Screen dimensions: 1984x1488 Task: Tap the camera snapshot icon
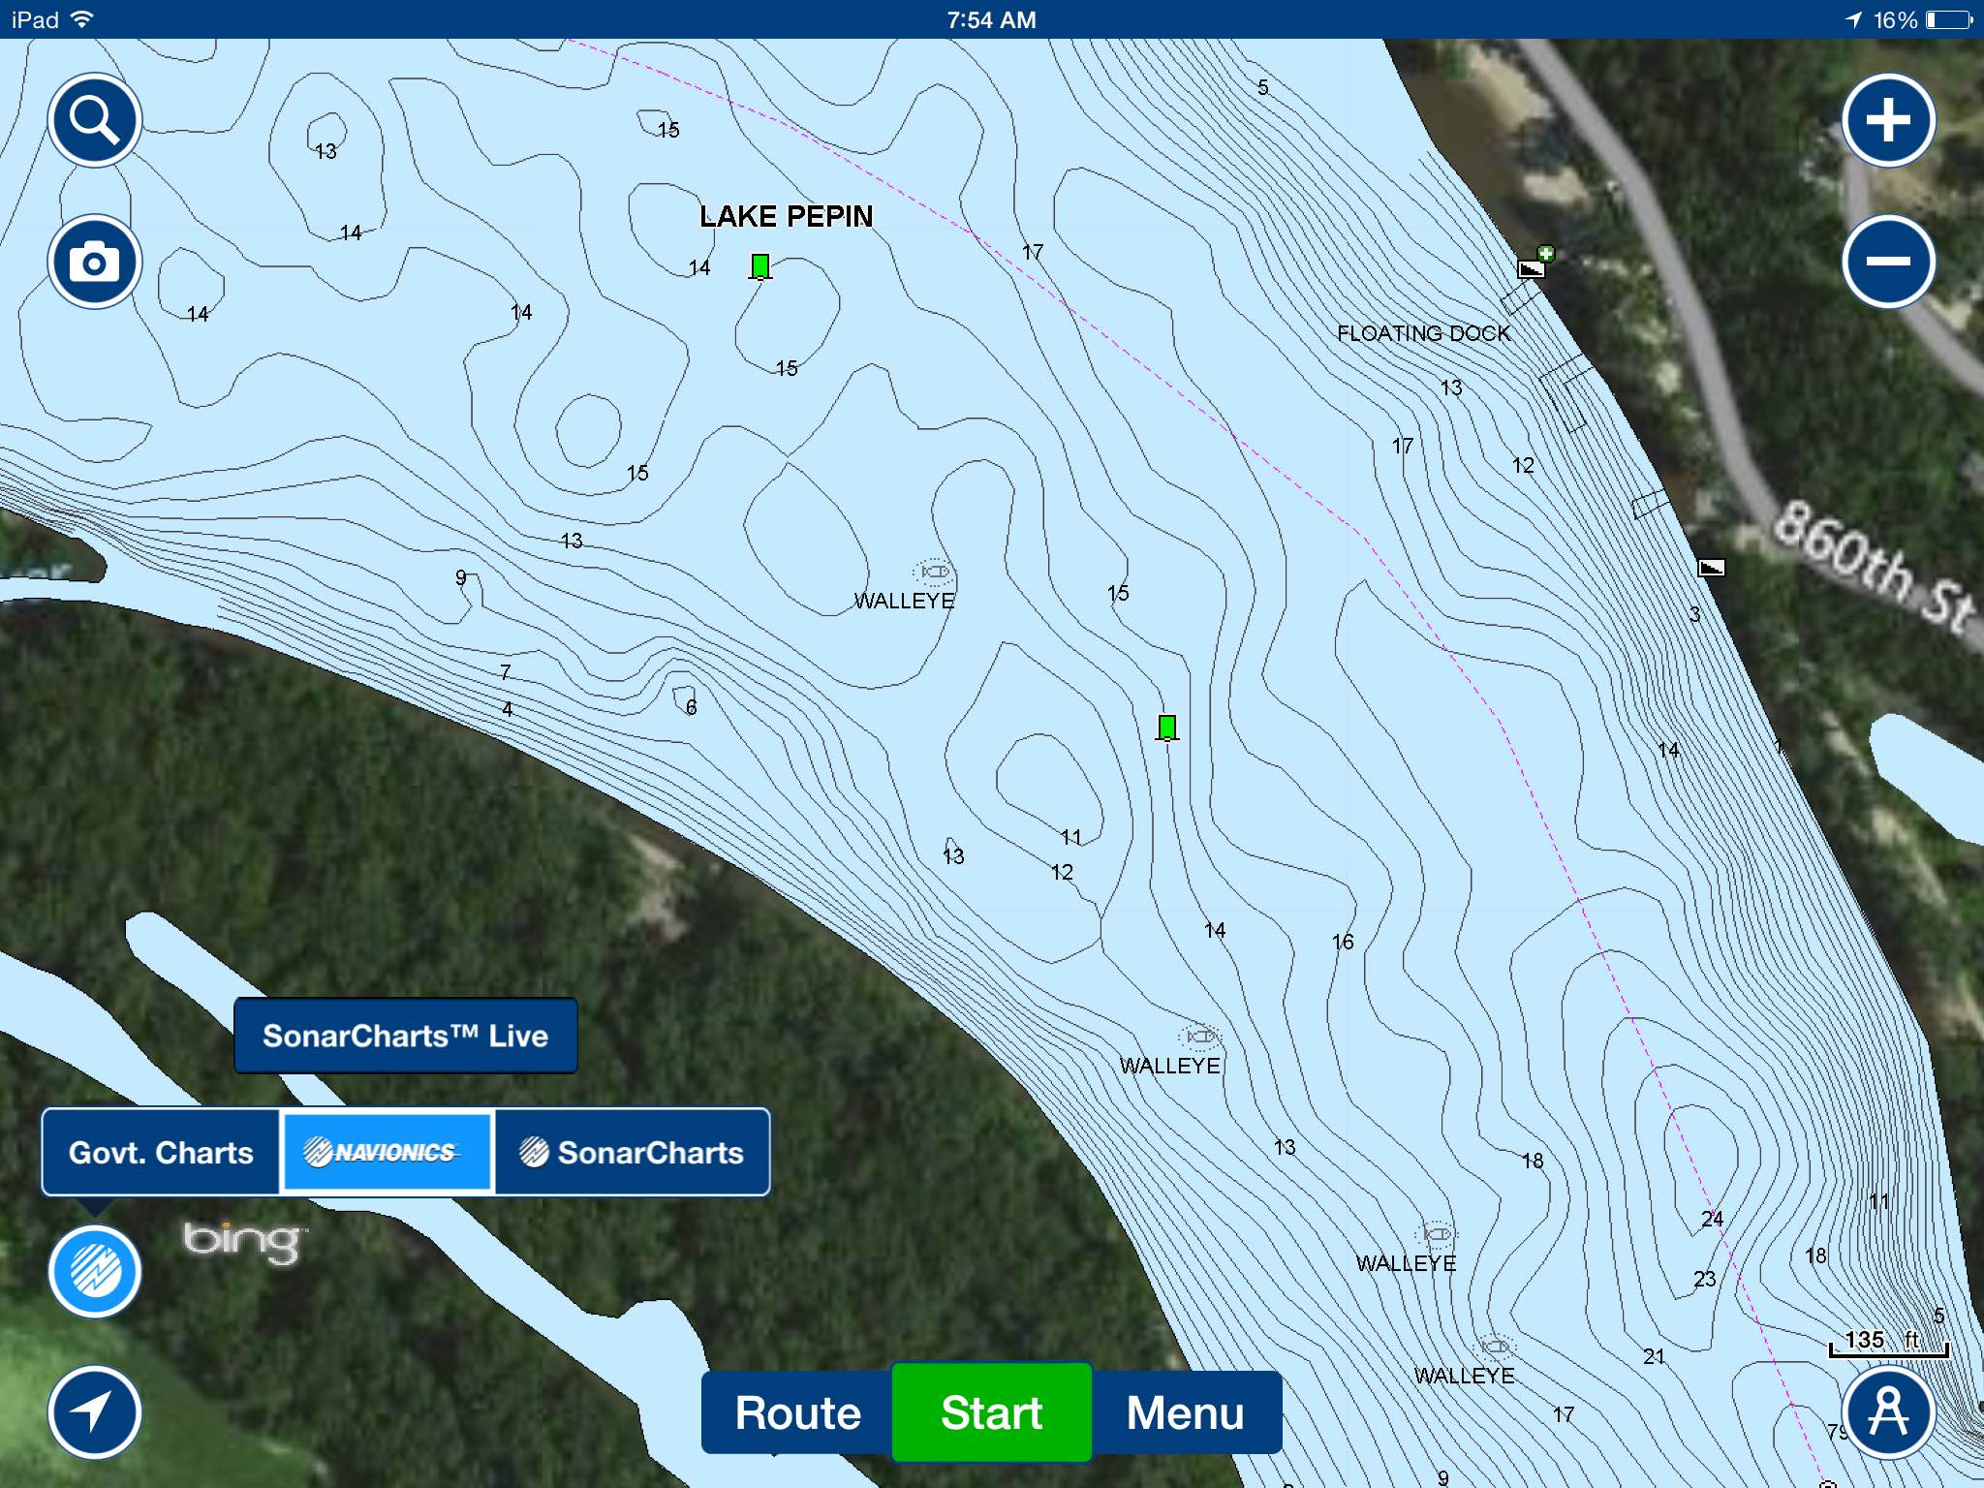click(95, 262)
